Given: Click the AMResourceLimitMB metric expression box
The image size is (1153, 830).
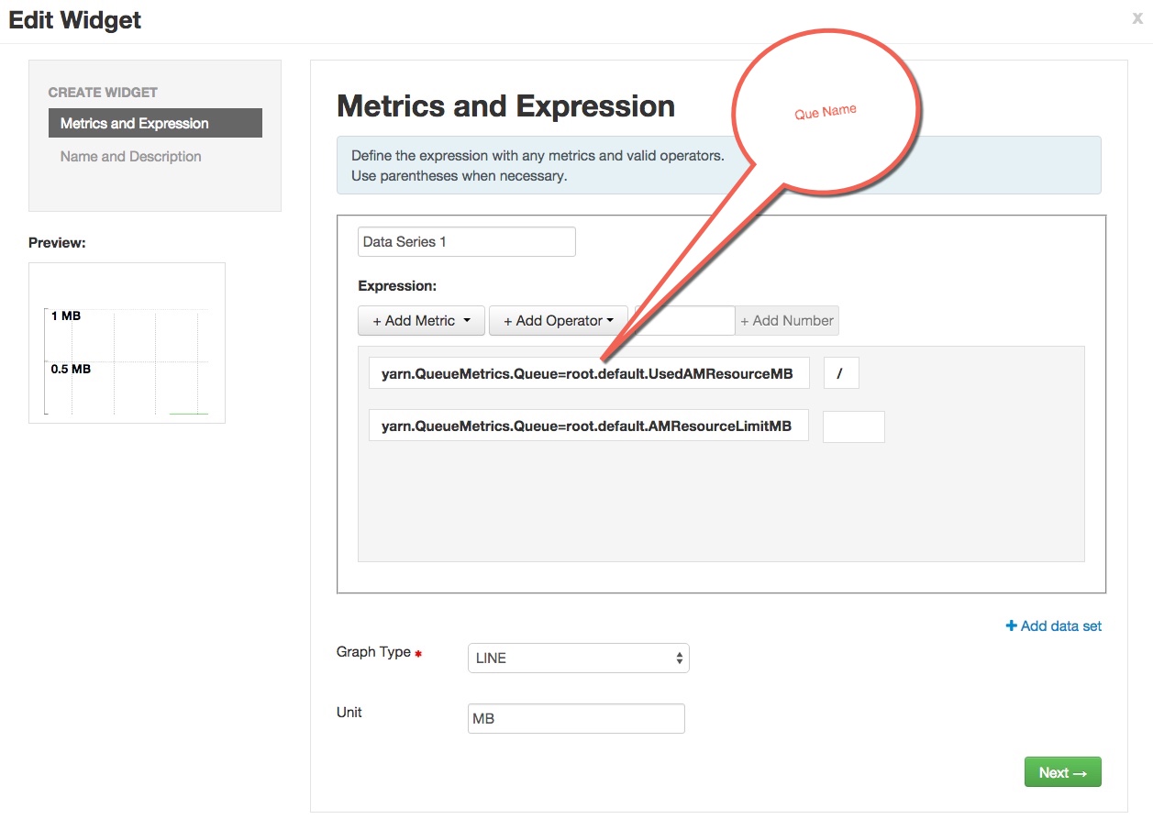Looking at the screenshot, I should click(588, 425).
